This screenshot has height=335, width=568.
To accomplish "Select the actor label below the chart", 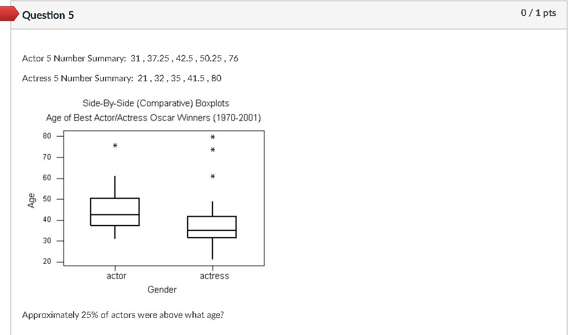I will click(116, 275).
